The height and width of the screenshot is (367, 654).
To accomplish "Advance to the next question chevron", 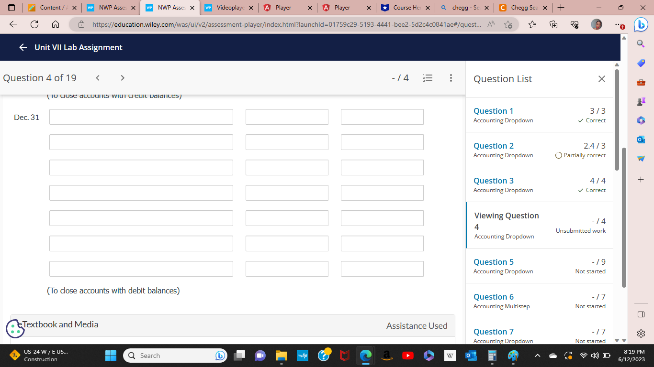I will click(123, 78).
